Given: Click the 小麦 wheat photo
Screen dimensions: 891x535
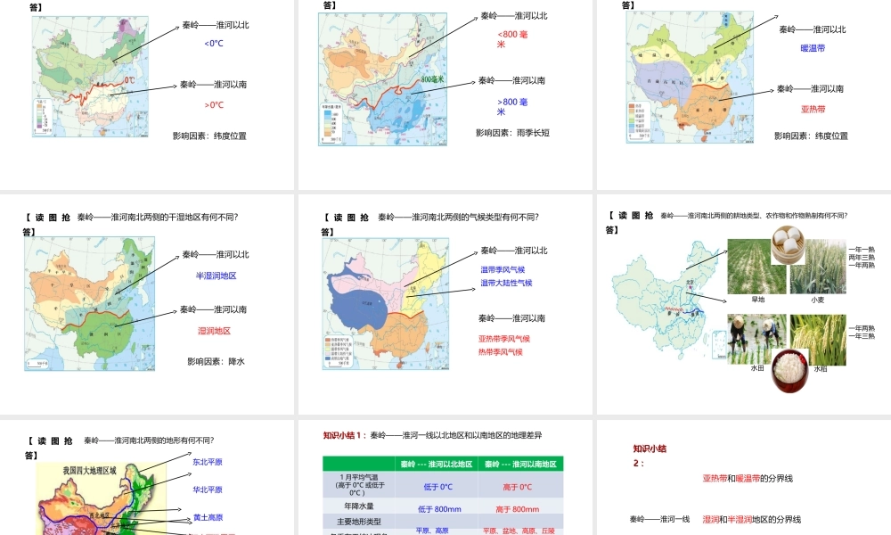Looking at the screenshot, I should pos(818,266).
